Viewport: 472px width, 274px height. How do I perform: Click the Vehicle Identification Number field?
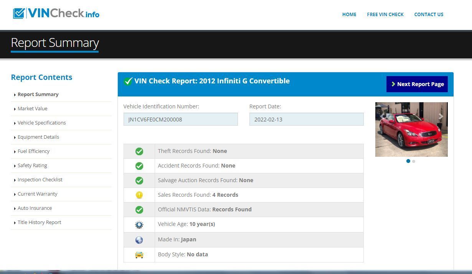pos(181,119)
